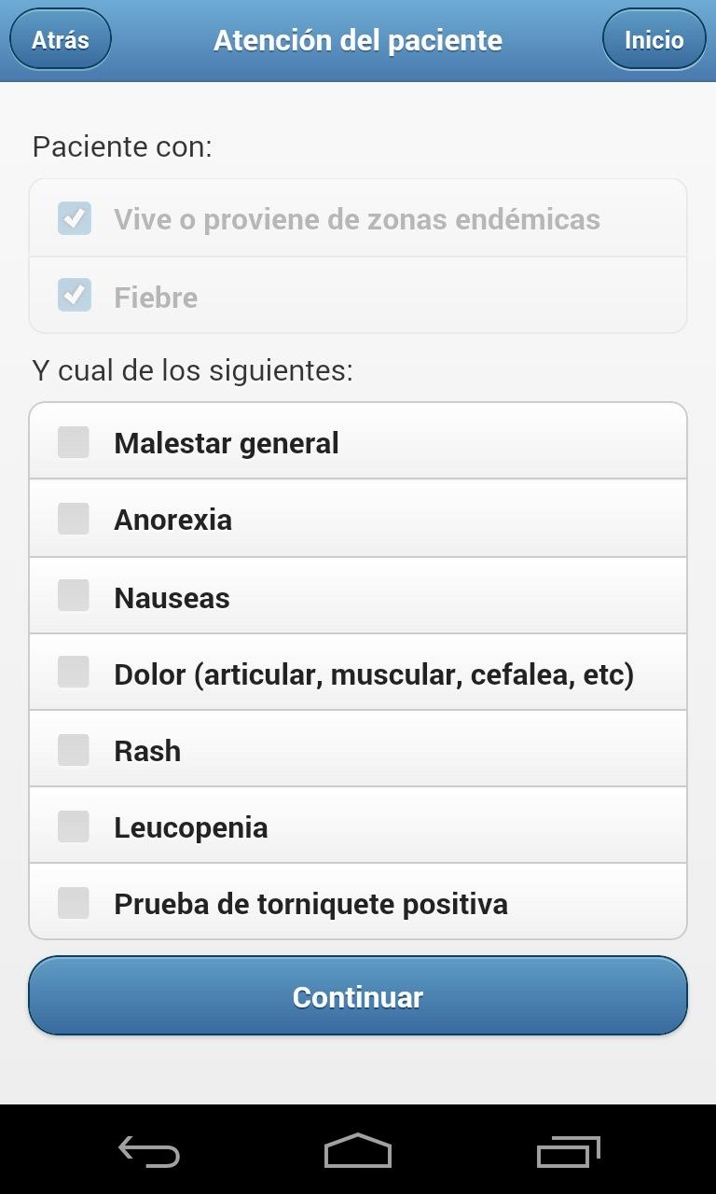This screenshot has height=1194, width=716.
Task: Enable the Anorexia checkbox
Action: (x=74, y=519)
